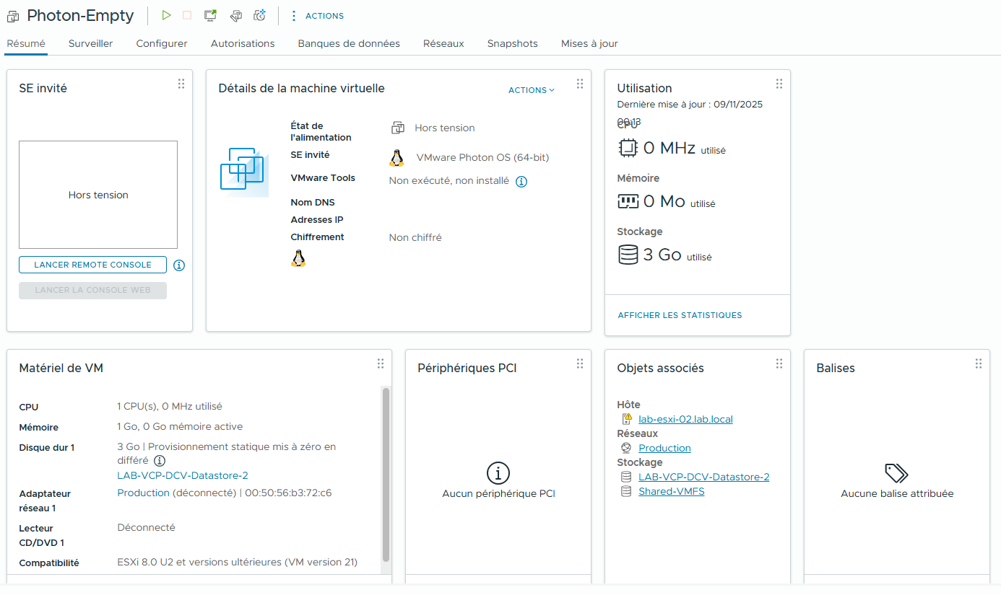Click the edit settings toolbar icon
Screen dimensions: 1001x595
pyautogui.click(x=235, y=15)
